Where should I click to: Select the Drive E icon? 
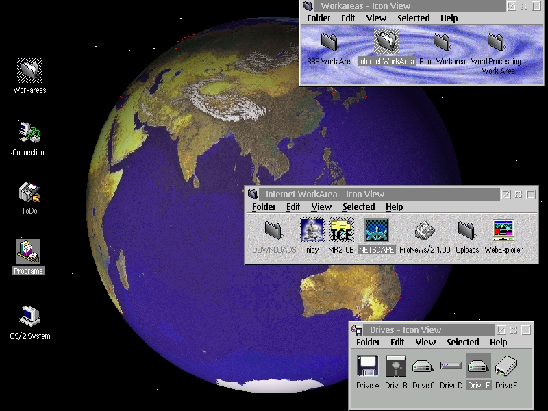pos(478,366)
